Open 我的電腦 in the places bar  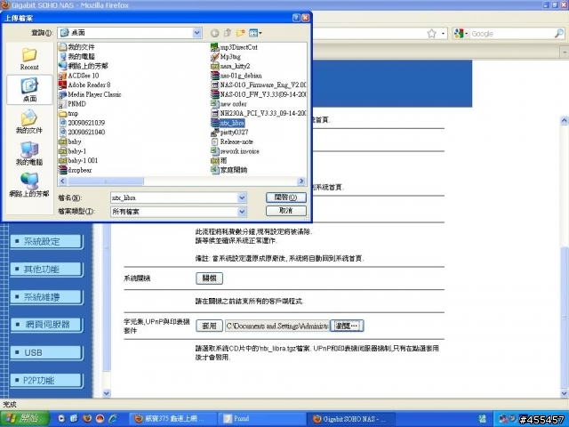29,153
